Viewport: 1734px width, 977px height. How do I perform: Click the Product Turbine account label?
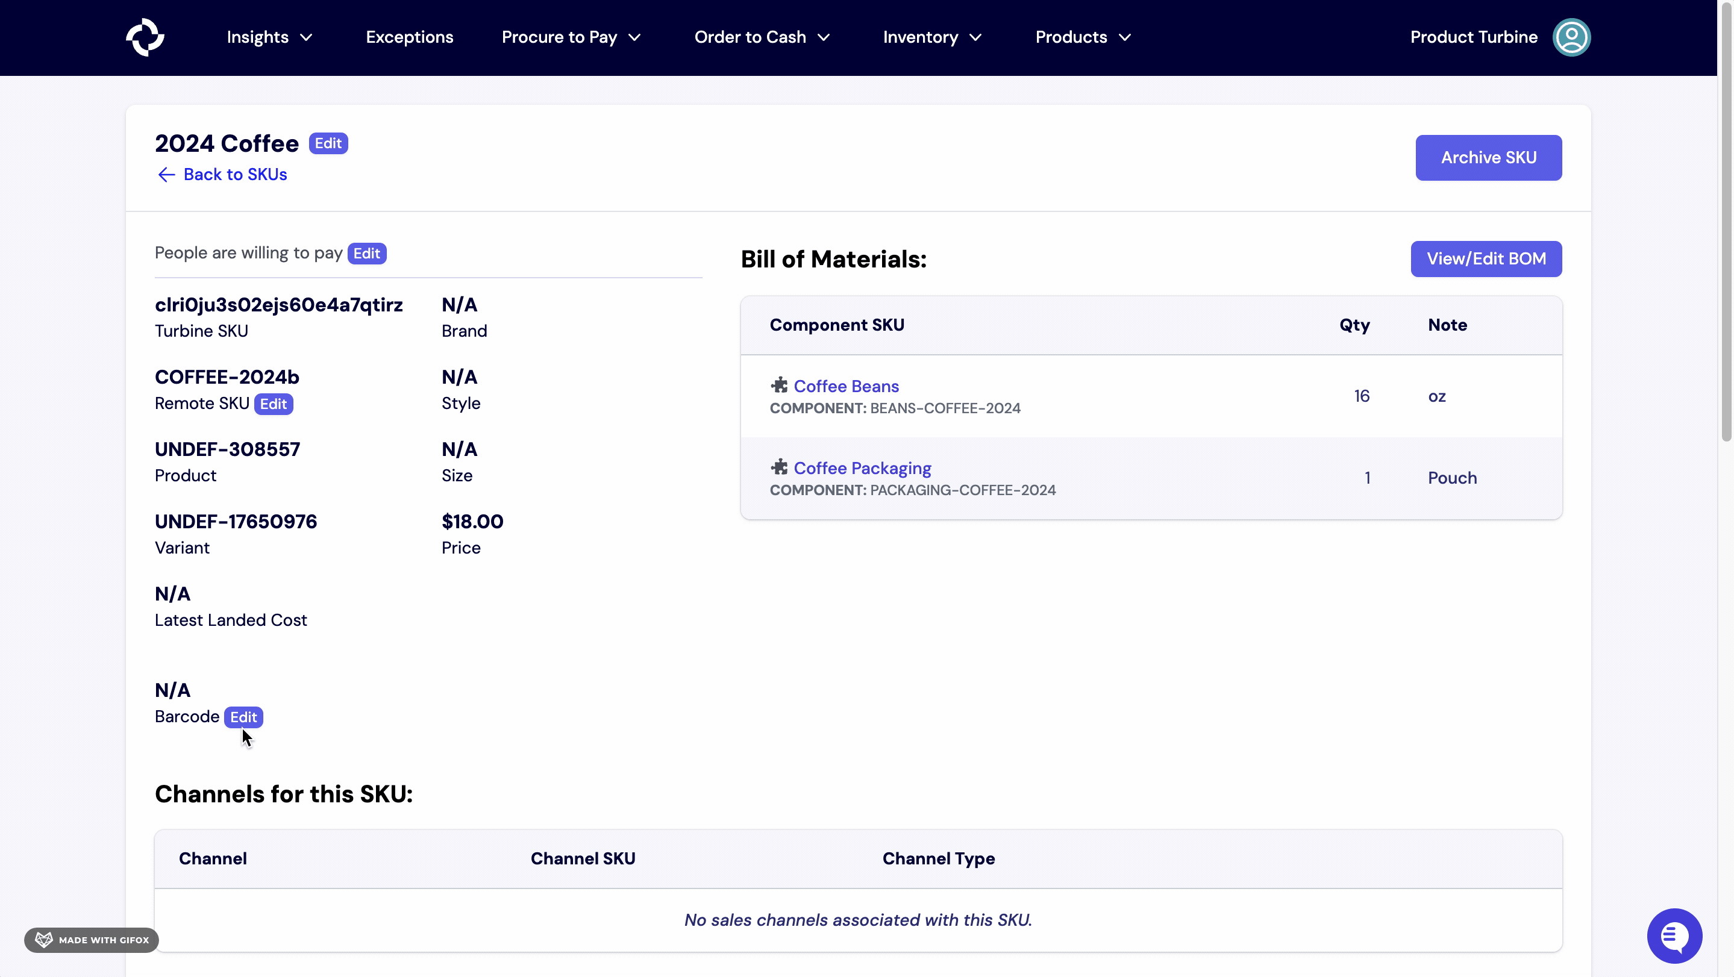click(x=1474, y=37)
